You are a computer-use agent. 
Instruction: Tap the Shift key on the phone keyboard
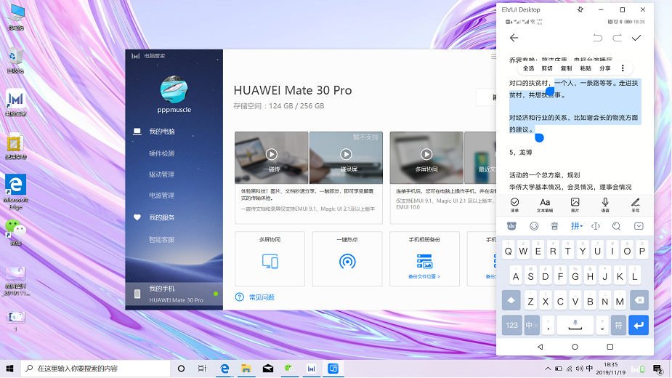pos(511,300)
